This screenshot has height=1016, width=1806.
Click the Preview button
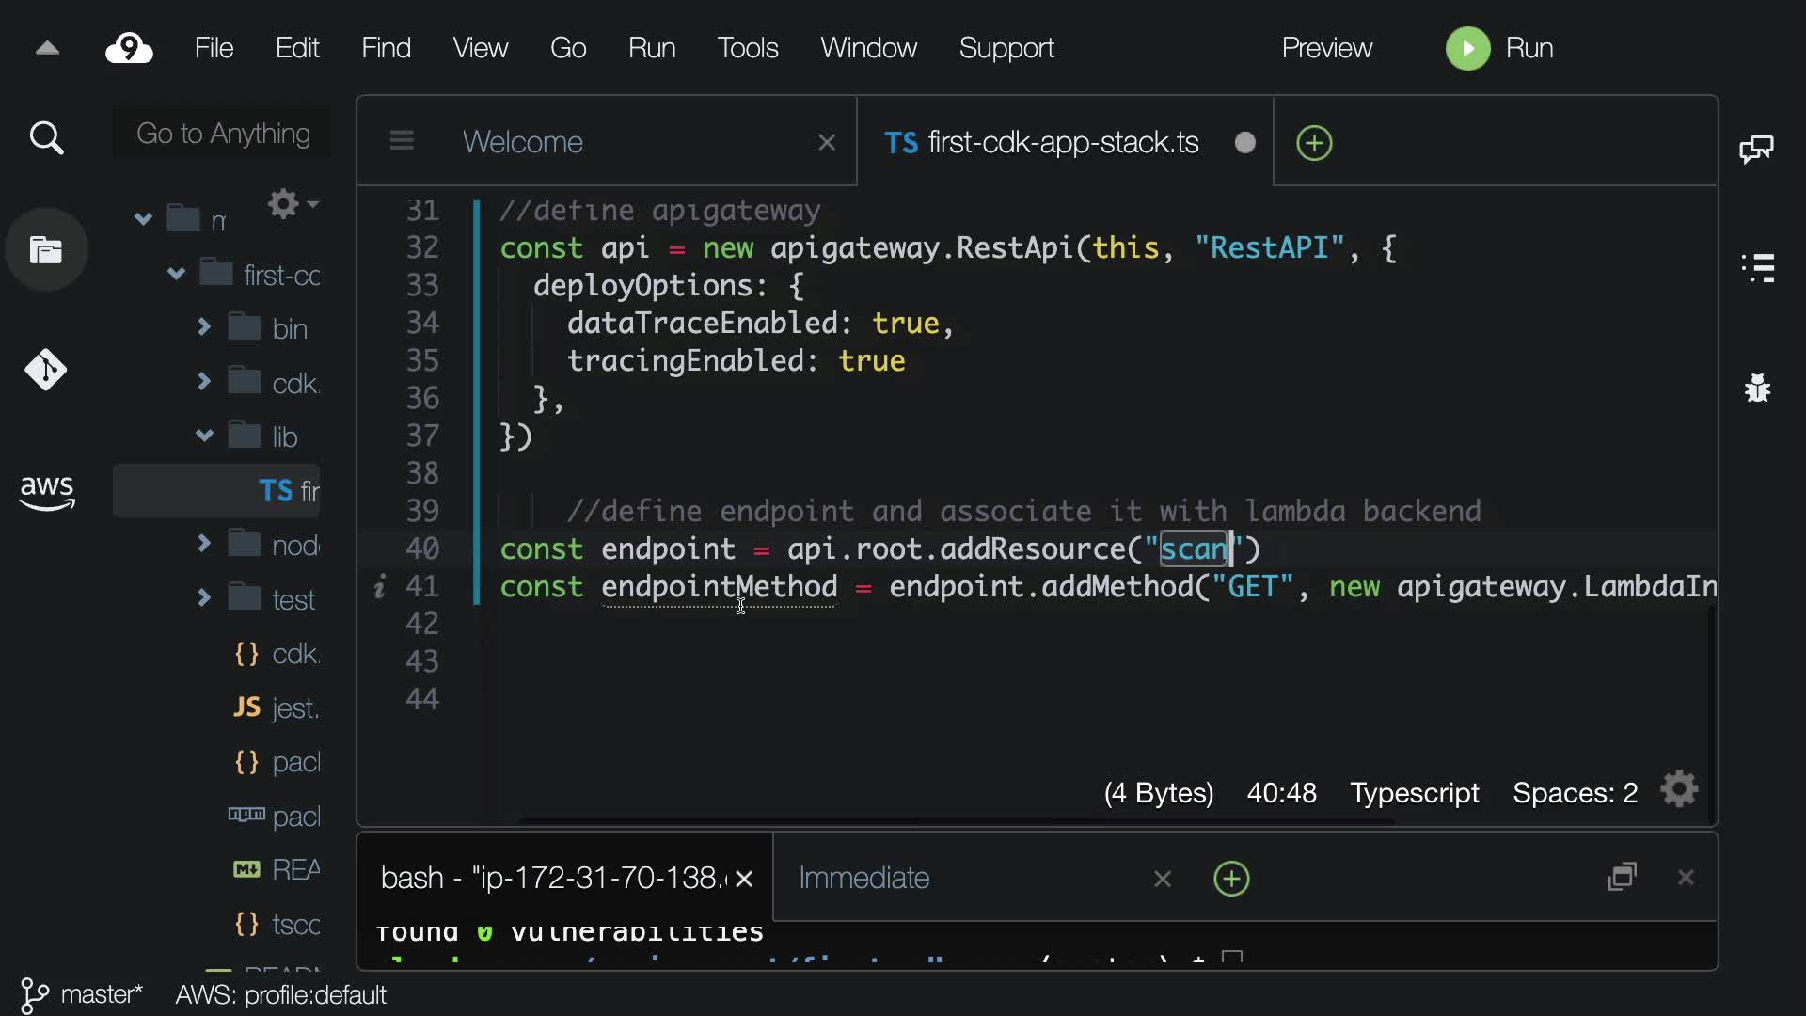point(1326,48)
